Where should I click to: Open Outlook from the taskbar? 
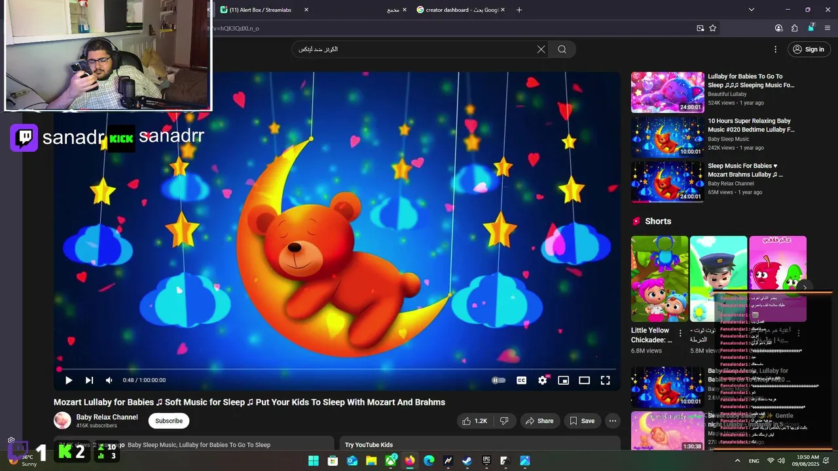[352, 461]
